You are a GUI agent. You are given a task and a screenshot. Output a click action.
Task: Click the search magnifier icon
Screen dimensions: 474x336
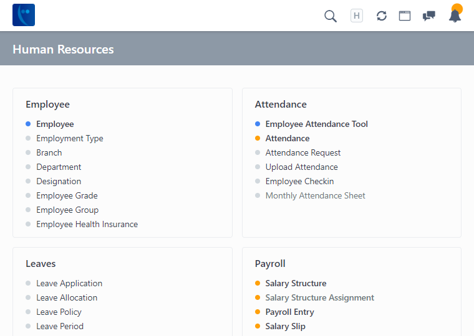point(331,16)
